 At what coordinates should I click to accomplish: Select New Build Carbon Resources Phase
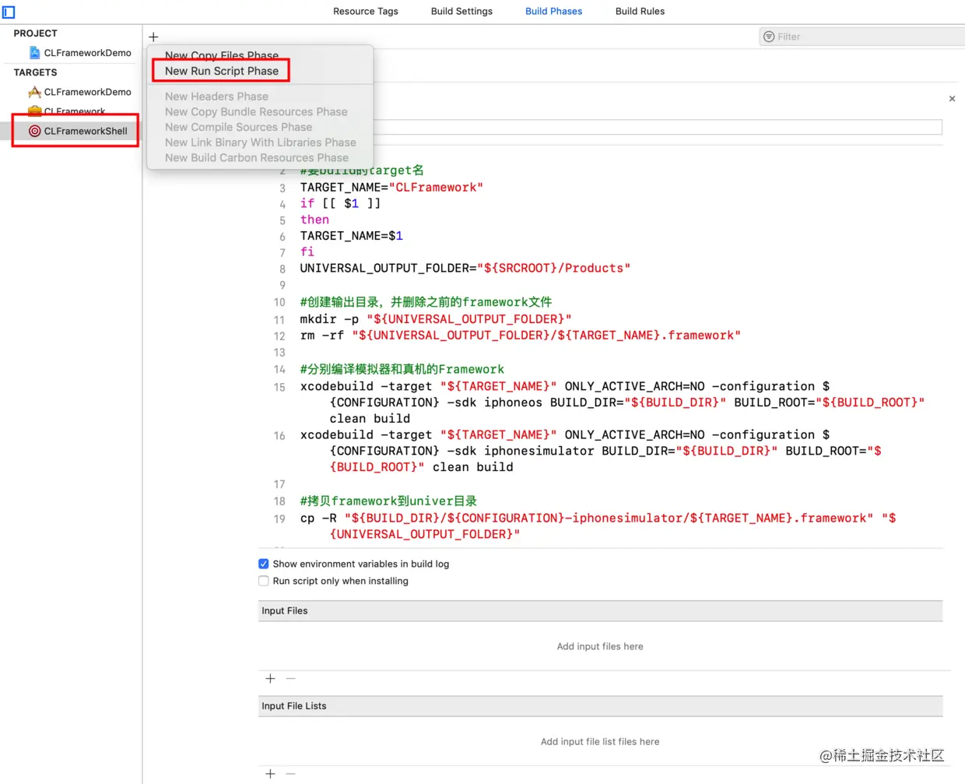click(257, 157)
